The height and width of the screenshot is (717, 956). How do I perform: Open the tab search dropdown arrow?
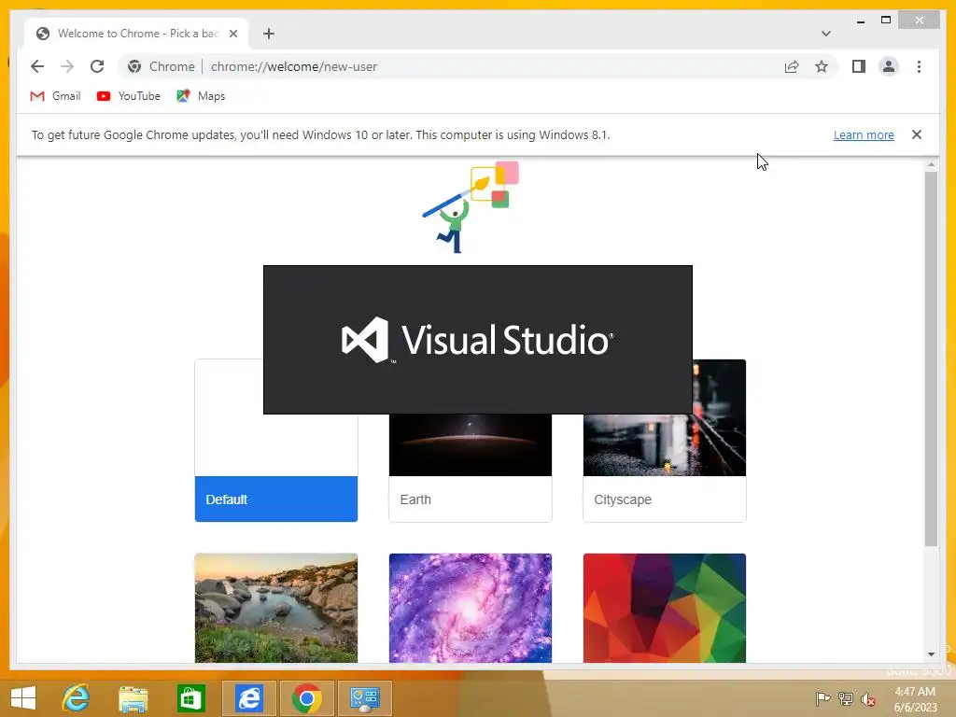pyautogui.click(x=825, y=34)
